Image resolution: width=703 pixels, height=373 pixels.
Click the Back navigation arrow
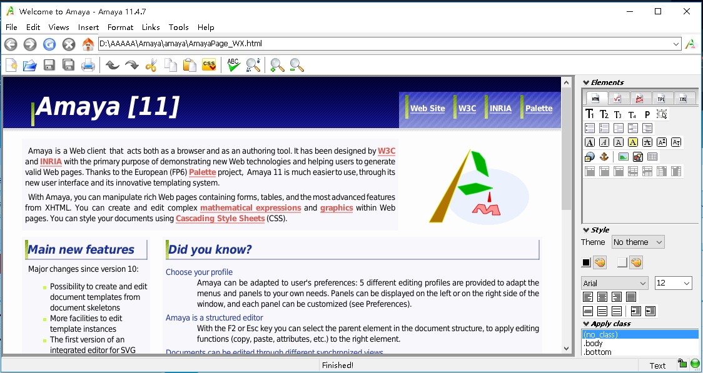tap(11, 44)
